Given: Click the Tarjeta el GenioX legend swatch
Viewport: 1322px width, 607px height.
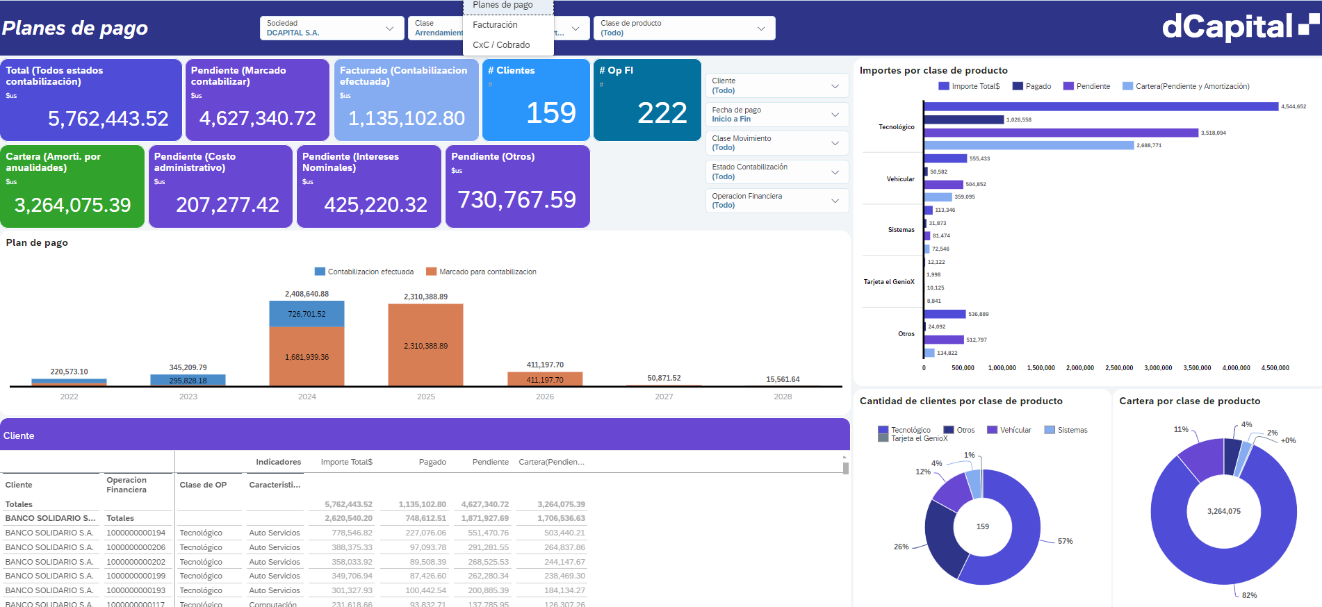Looking at the screenshot, I should (883, 438).
